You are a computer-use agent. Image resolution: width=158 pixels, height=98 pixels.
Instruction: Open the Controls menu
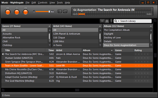tap(42, 3)
